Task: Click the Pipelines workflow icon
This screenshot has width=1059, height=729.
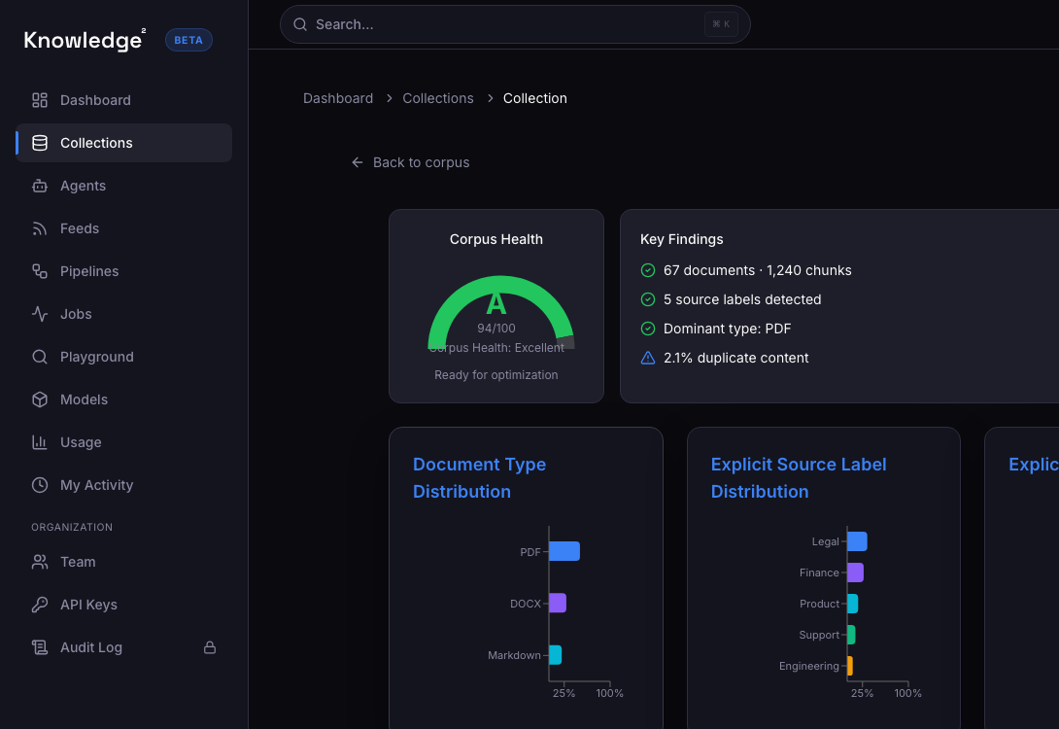Action: [40, 271]
